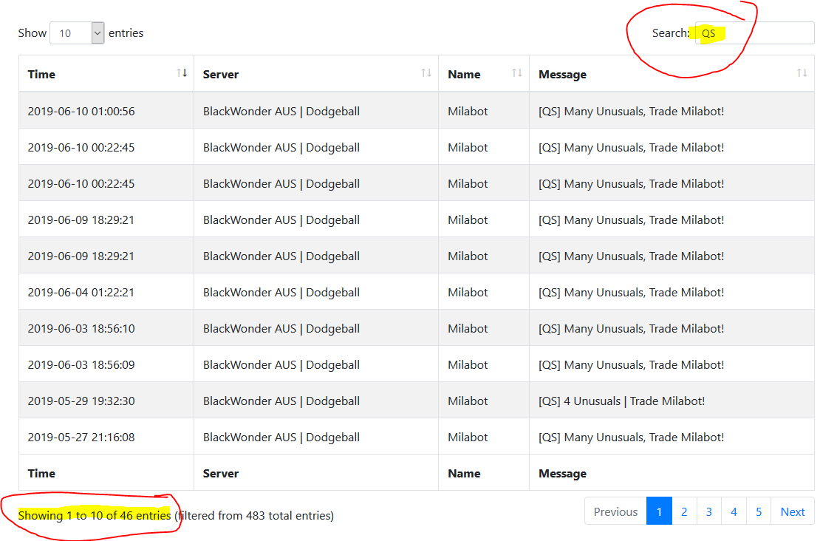Go to page 2 of results
Image resolution: width=820 pixels, height=541 pixels.
pos(684,511)
